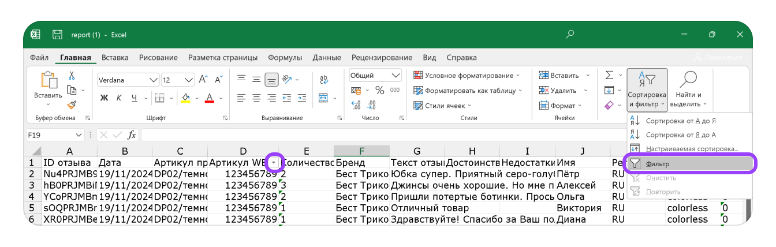Click the Wrap Text icon
Image resolution: width=776 pixels, height=247 pixels.
coord(324,80)
